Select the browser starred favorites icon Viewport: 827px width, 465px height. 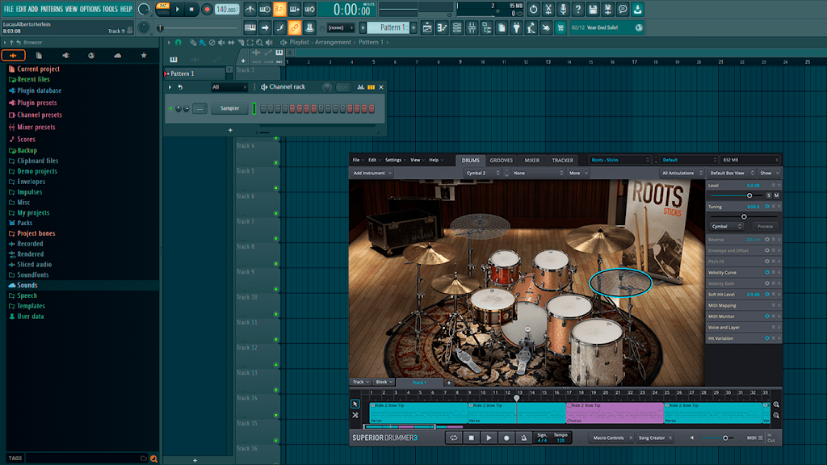(144, 56)
